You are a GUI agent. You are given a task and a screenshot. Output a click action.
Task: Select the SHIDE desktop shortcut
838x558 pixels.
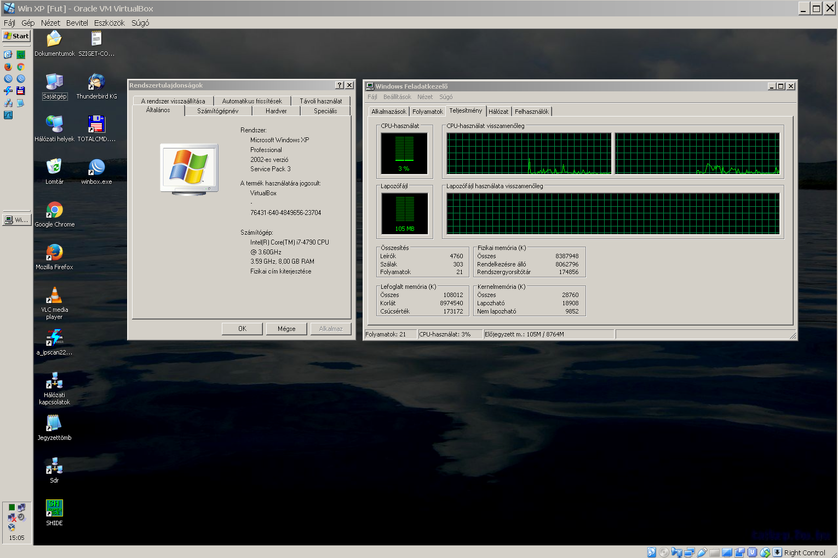[x=54, y=513]
